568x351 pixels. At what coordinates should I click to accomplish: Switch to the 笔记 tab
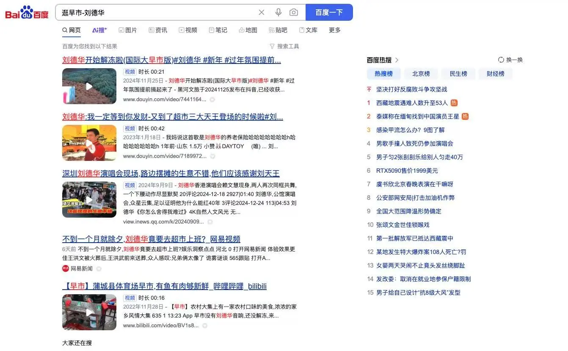(218, 30)
